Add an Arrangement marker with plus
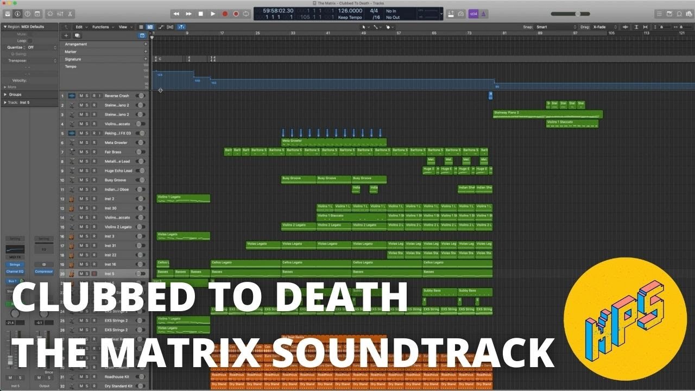Image resolution: width=695 pixels, height=391 pixels. [146, 44]
